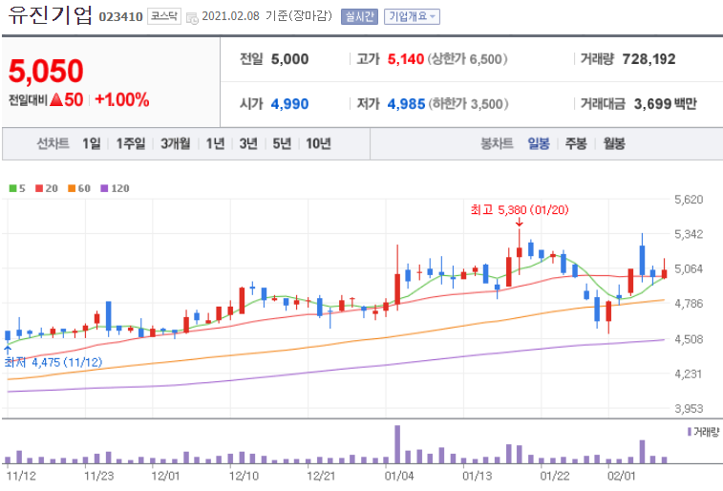Click the 최저 4,475 (11/12) marker

(53, 362)
